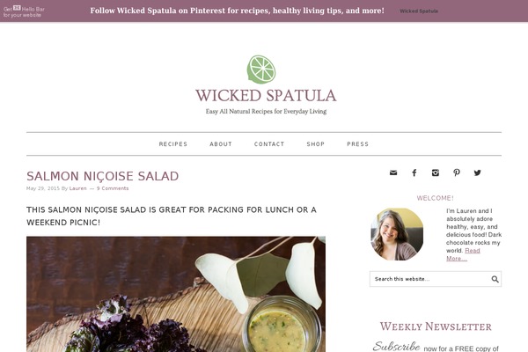The width and height of the screenshot is (528, 352).
Task: Open the Instagram camera icon
Action: coord(436,172)
